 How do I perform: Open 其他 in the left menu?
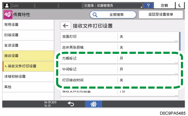[x=28, y=87]
